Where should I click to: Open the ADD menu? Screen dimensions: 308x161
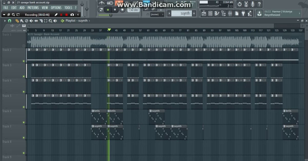(x=22, y=8)
